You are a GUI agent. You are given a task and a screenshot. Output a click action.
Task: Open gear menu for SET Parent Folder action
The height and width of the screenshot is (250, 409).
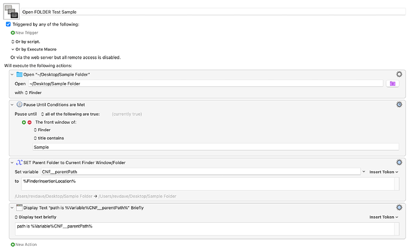point(399,162)
